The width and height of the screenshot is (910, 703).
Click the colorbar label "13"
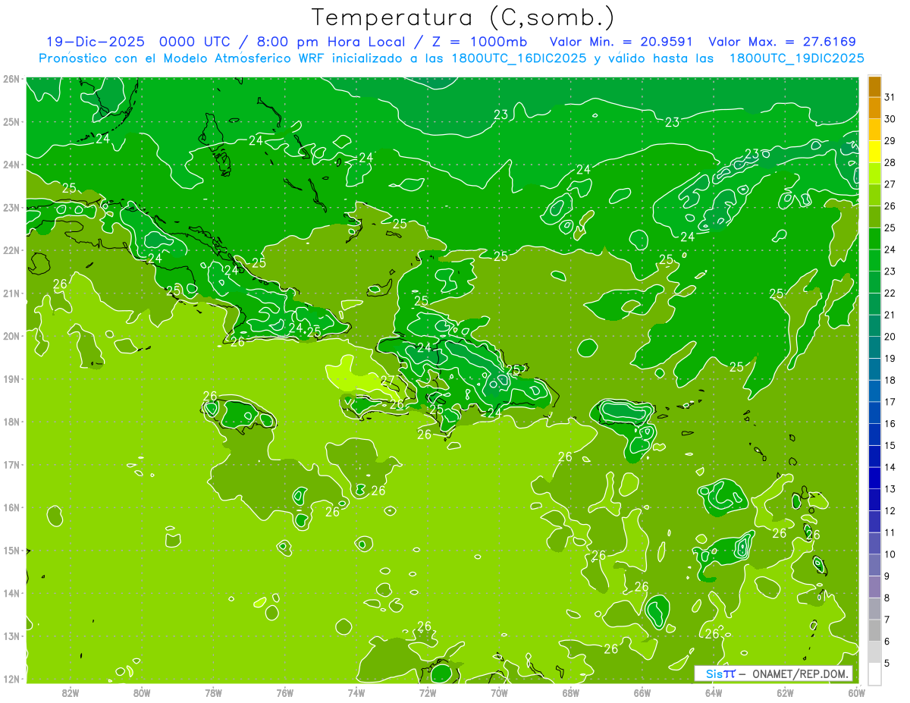pos(890,489)
